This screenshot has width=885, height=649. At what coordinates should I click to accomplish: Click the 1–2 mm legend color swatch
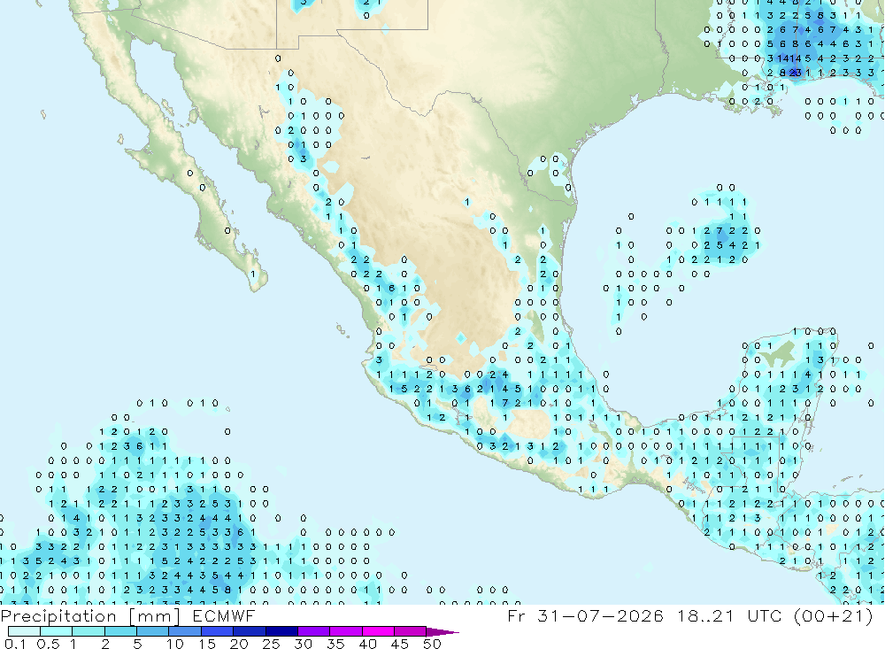click(x=88, y=631)
